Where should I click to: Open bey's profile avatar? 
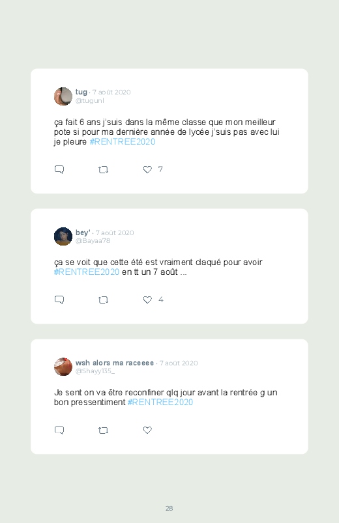pos(63,236)
